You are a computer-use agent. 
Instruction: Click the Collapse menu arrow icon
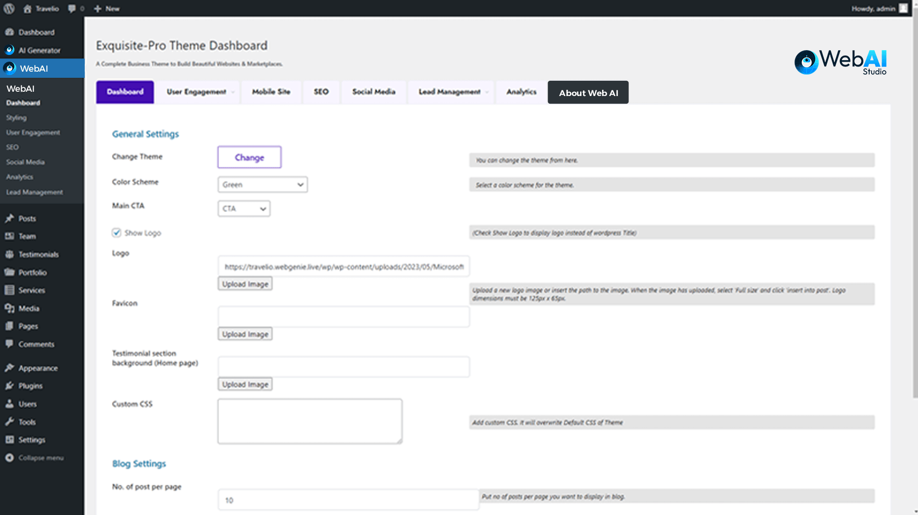[x=9, y=458]
